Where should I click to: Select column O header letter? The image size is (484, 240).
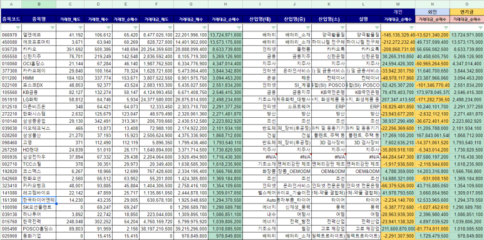[466, 4]
